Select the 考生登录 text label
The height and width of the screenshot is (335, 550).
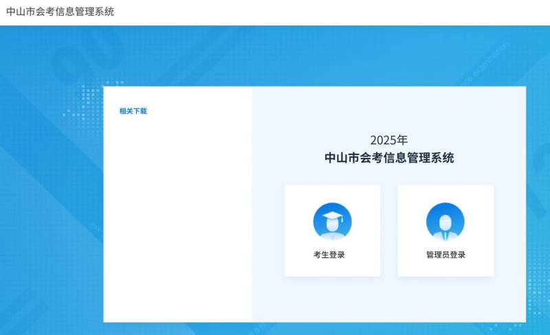click(329, 255)
